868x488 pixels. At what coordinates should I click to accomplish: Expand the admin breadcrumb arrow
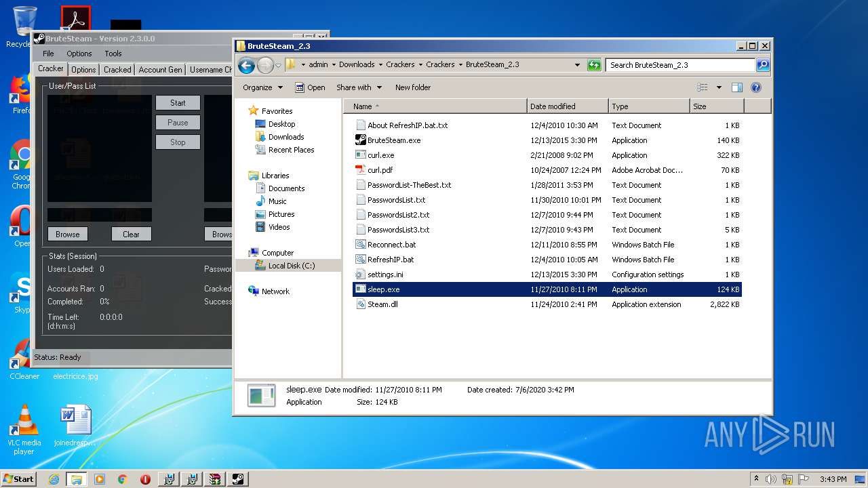click(333, 65)
